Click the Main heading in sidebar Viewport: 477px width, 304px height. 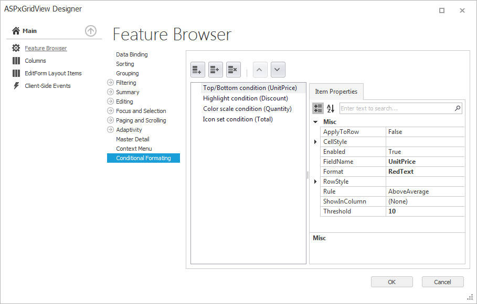click(29, 31)
